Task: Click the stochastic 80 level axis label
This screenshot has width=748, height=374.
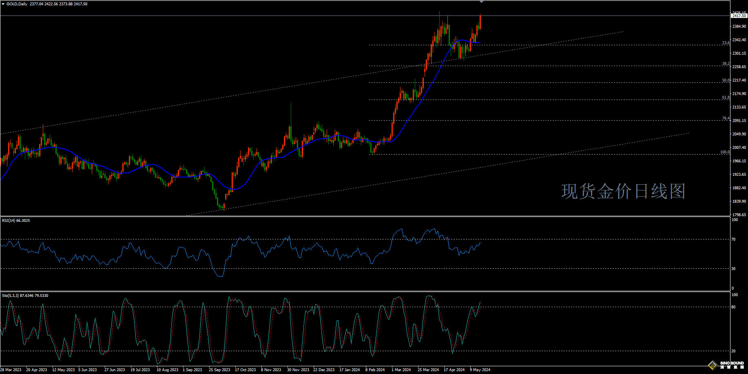Action: (x=733, y=307)
